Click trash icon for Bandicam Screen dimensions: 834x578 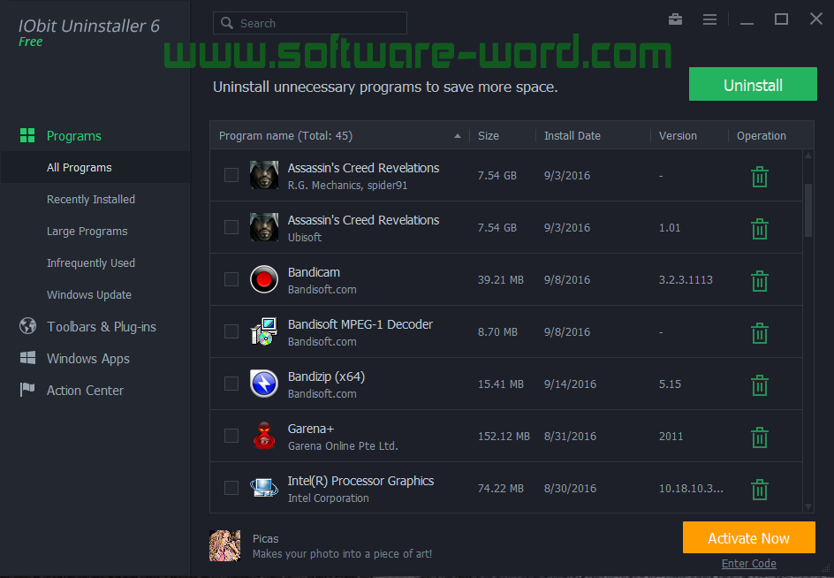point(760,281)
